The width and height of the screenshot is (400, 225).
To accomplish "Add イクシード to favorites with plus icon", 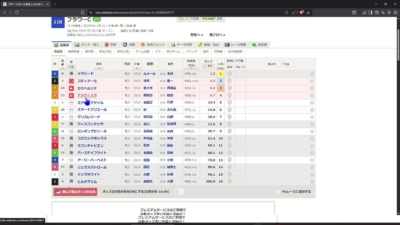I will click(229, 74).
